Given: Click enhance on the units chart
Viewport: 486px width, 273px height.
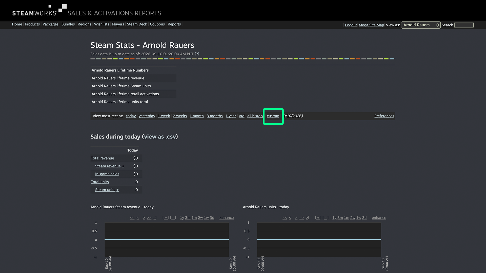Looking at the screenshot, I should [x=379, y=218].
